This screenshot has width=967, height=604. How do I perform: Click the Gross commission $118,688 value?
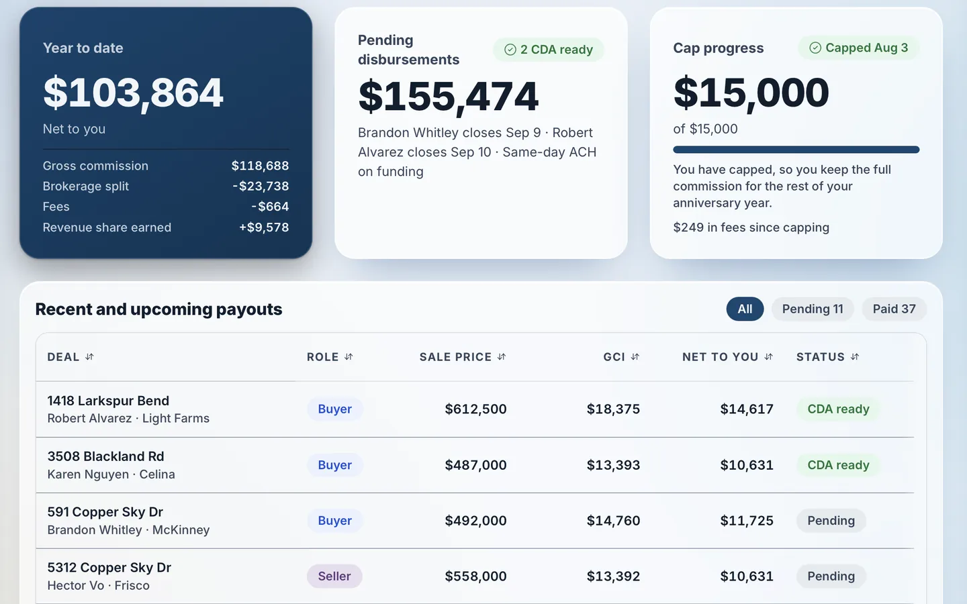coord(260,166)
